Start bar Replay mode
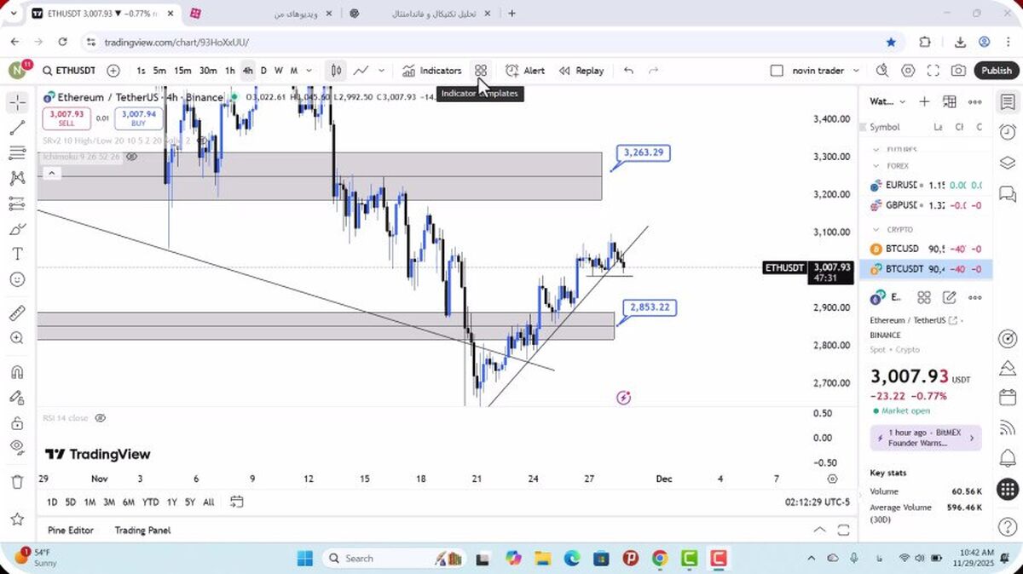Screen dimensions: 1023x574 click(581, 71)
